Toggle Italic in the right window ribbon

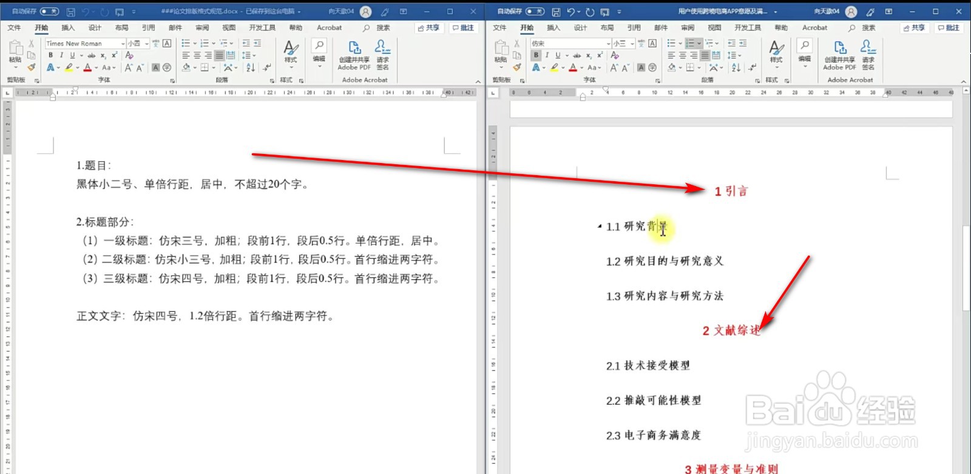tap(547, 55)
